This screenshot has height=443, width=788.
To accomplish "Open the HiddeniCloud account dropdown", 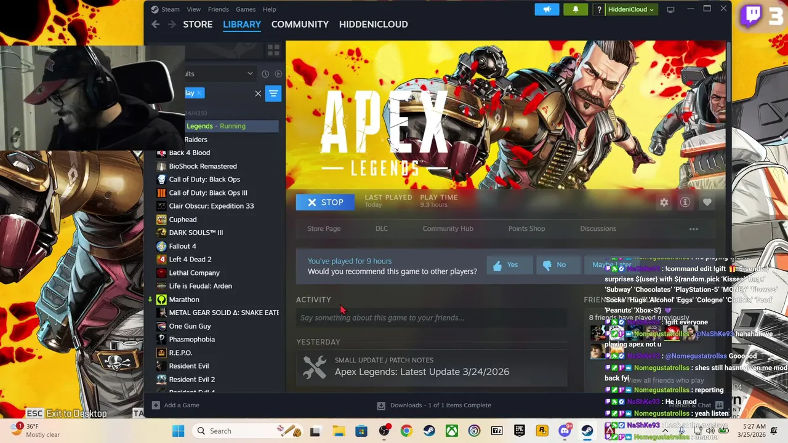I will (x=625, y=9).
